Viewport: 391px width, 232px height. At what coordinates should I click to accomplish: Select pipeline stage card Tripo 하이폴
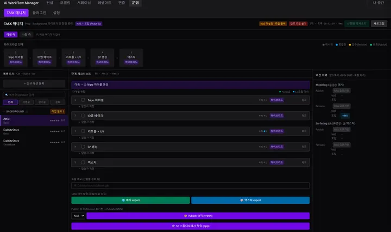click(x=15, y=58)
